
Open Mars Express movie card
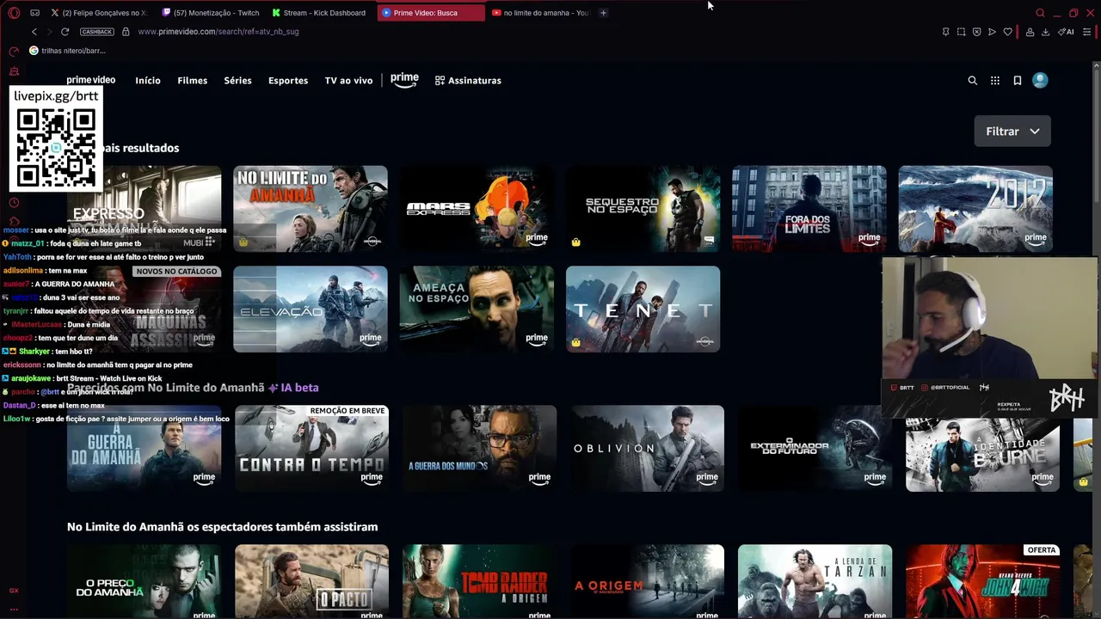coord(477,209)
